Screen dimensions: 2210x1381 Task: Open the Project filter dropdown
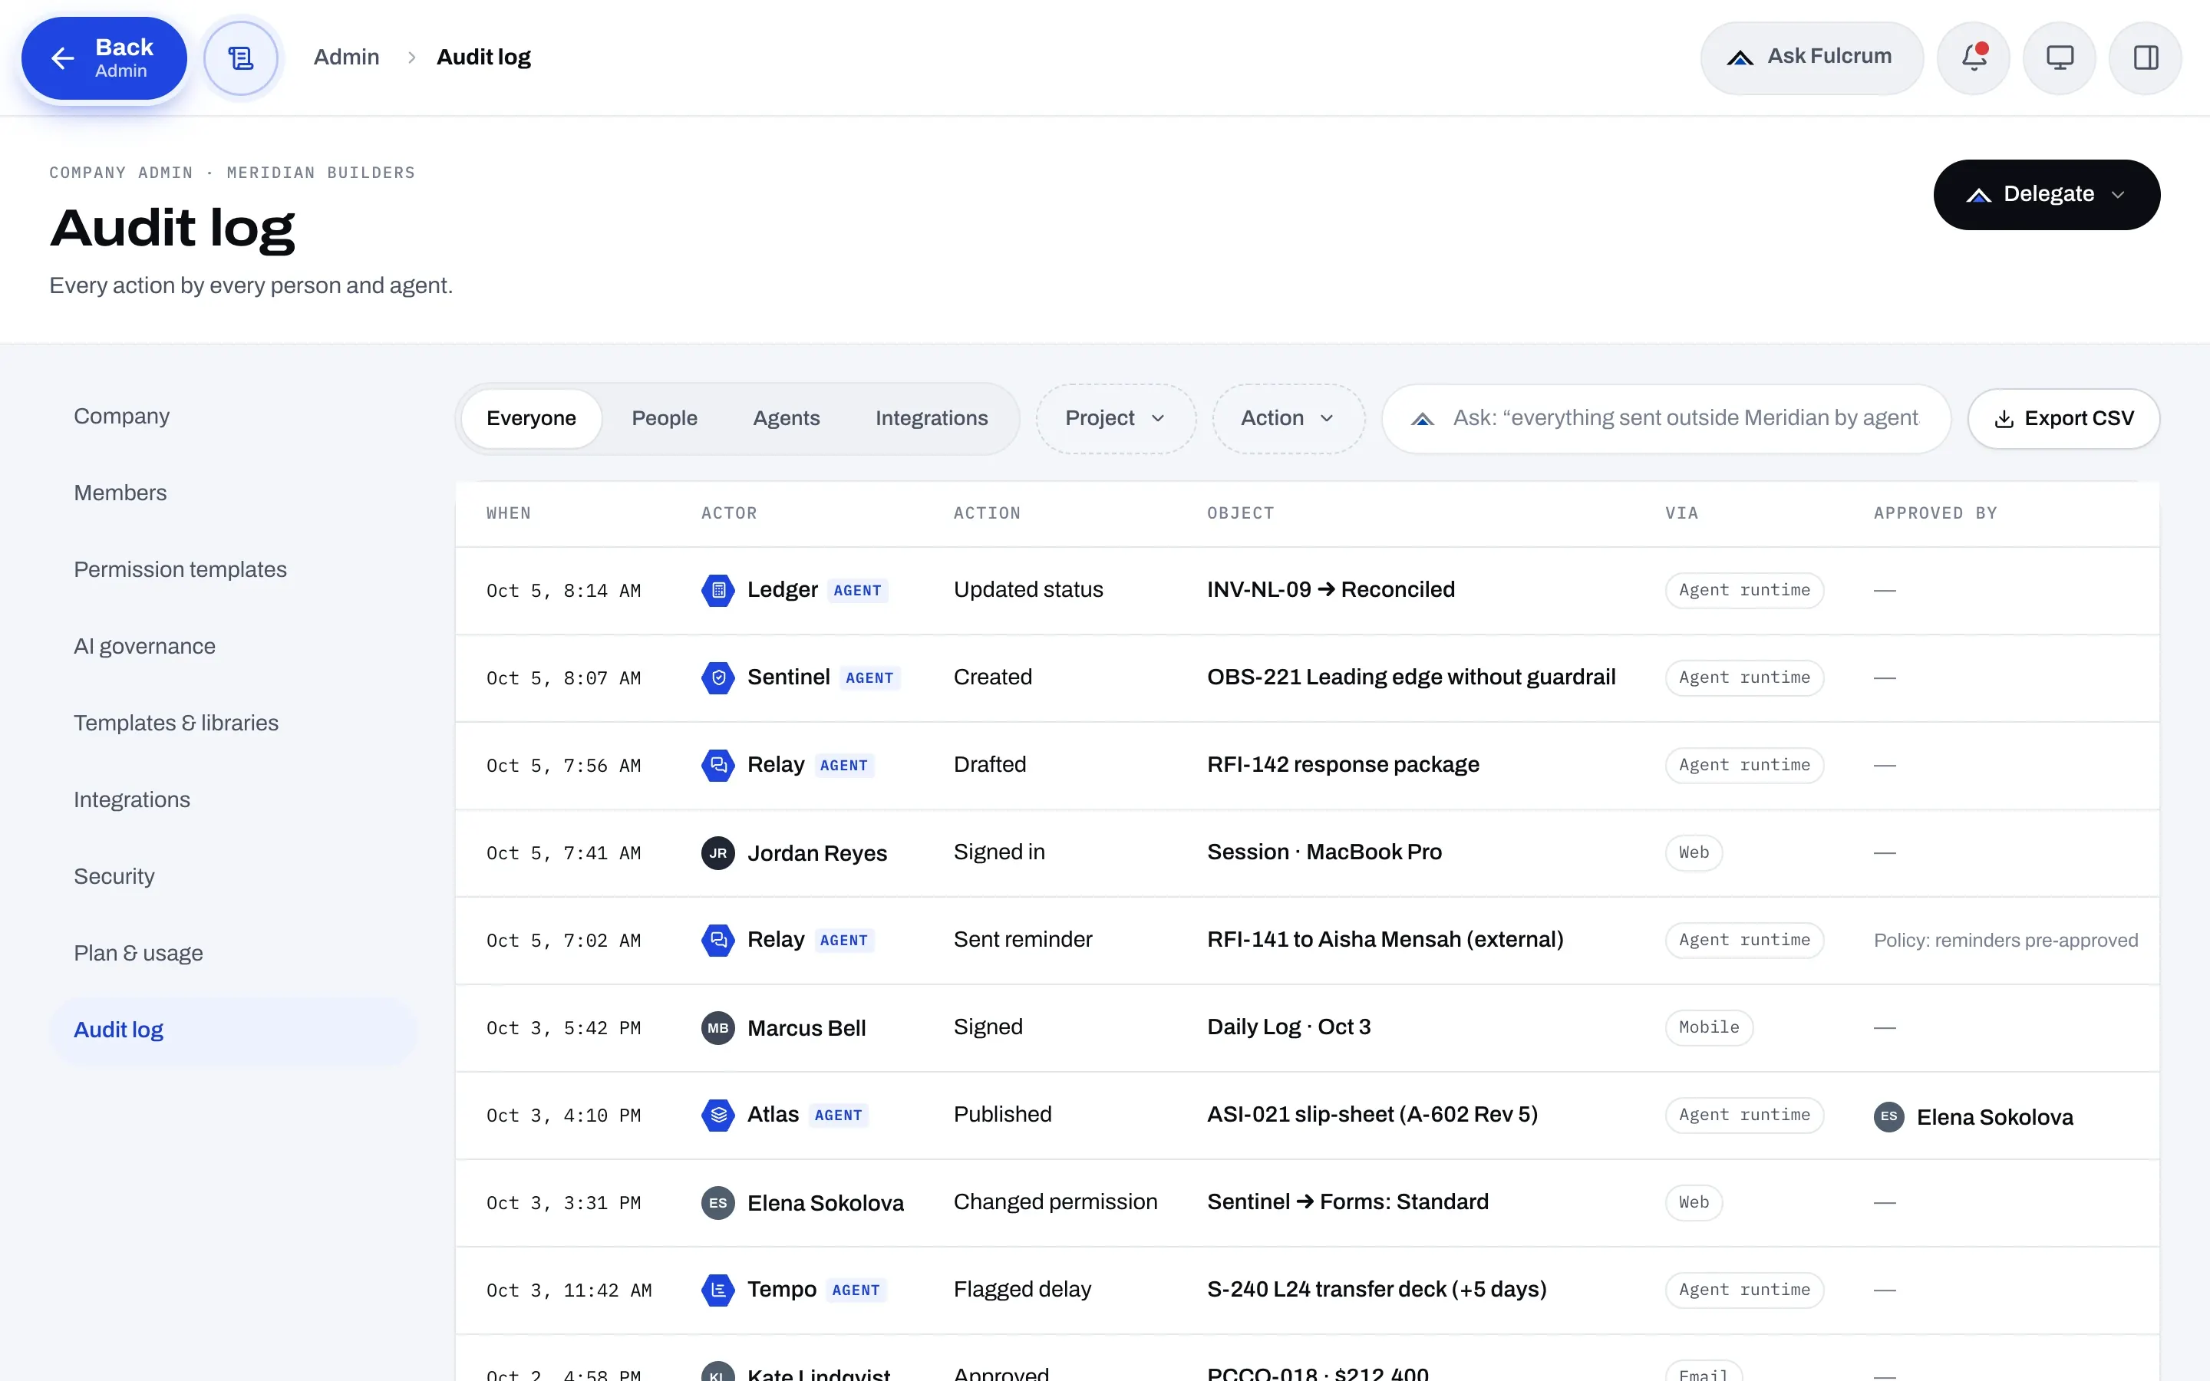point(1115,418)
